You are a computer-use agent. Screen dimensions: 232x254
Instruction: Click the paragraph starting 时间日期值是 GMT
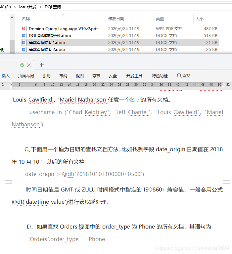point(124,190)
